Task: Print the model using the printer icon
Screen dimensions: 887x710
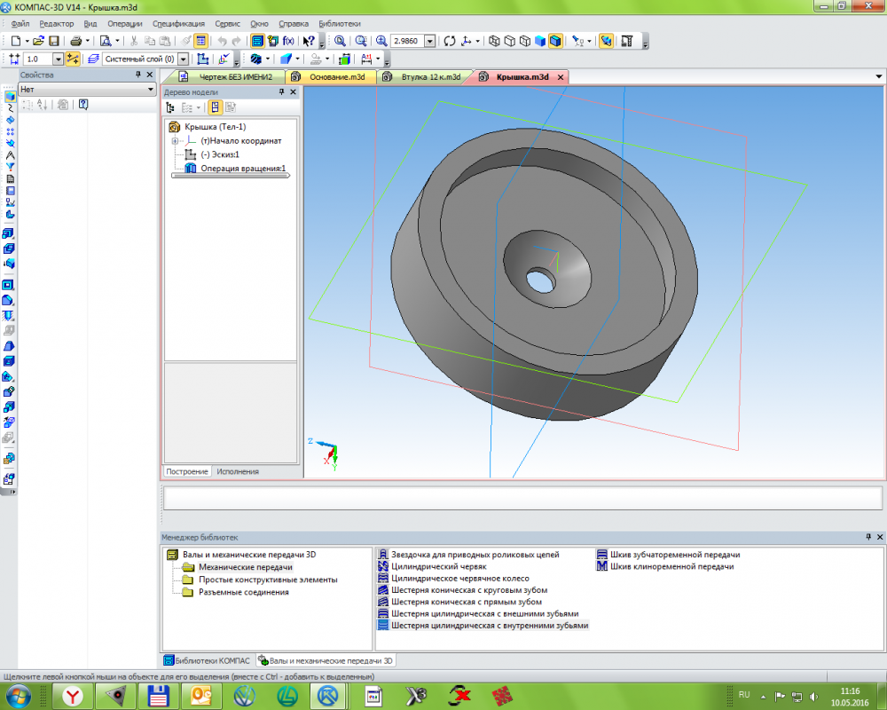Action: click(x=75, y=41)
